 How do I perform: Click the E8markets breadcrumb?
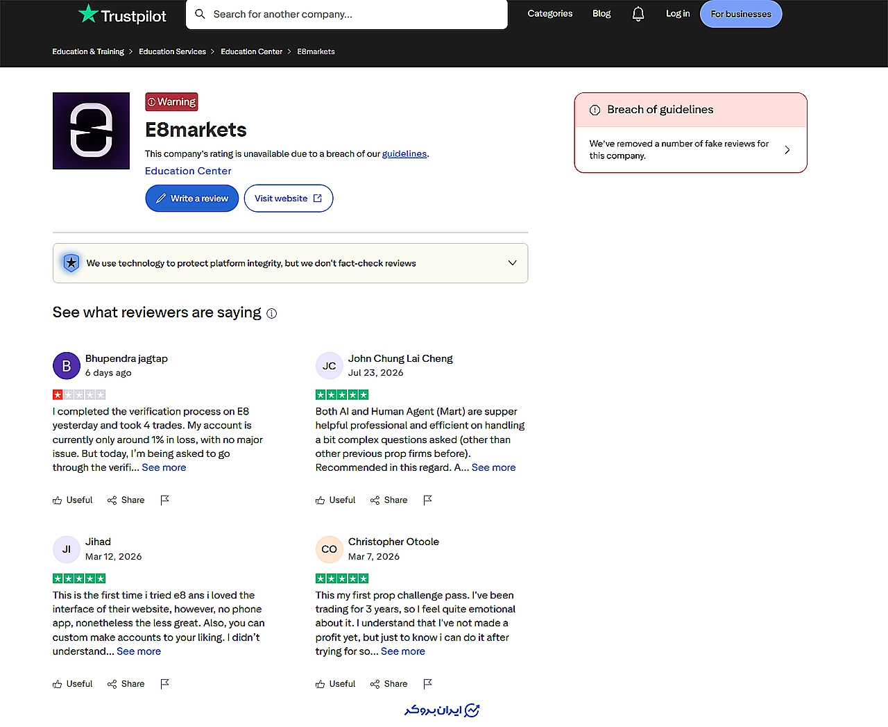[x=316, y=51]
